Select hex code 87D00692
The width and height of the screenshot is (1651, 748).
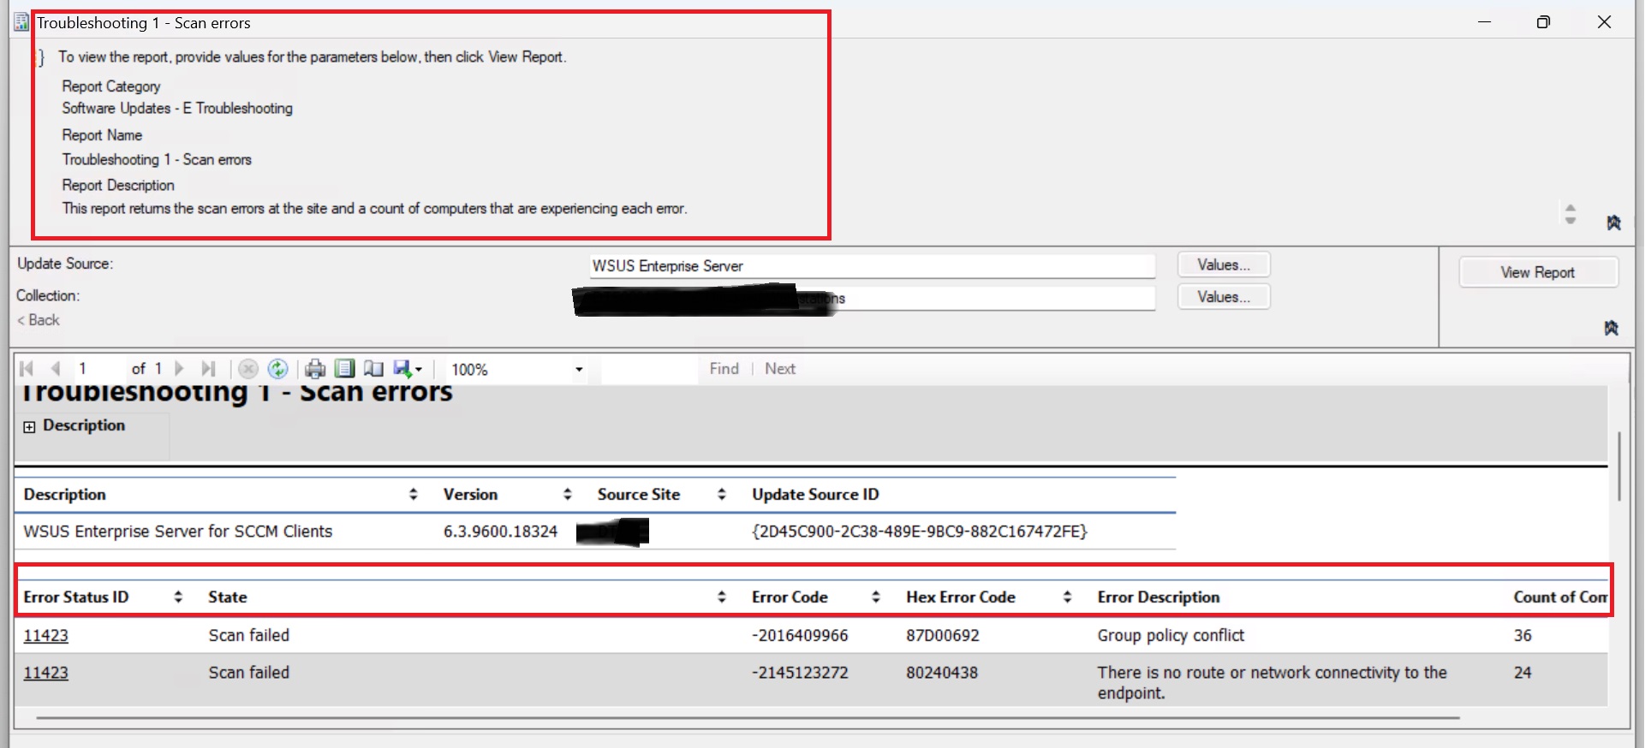pyautogui.click(x=943, y=636)
